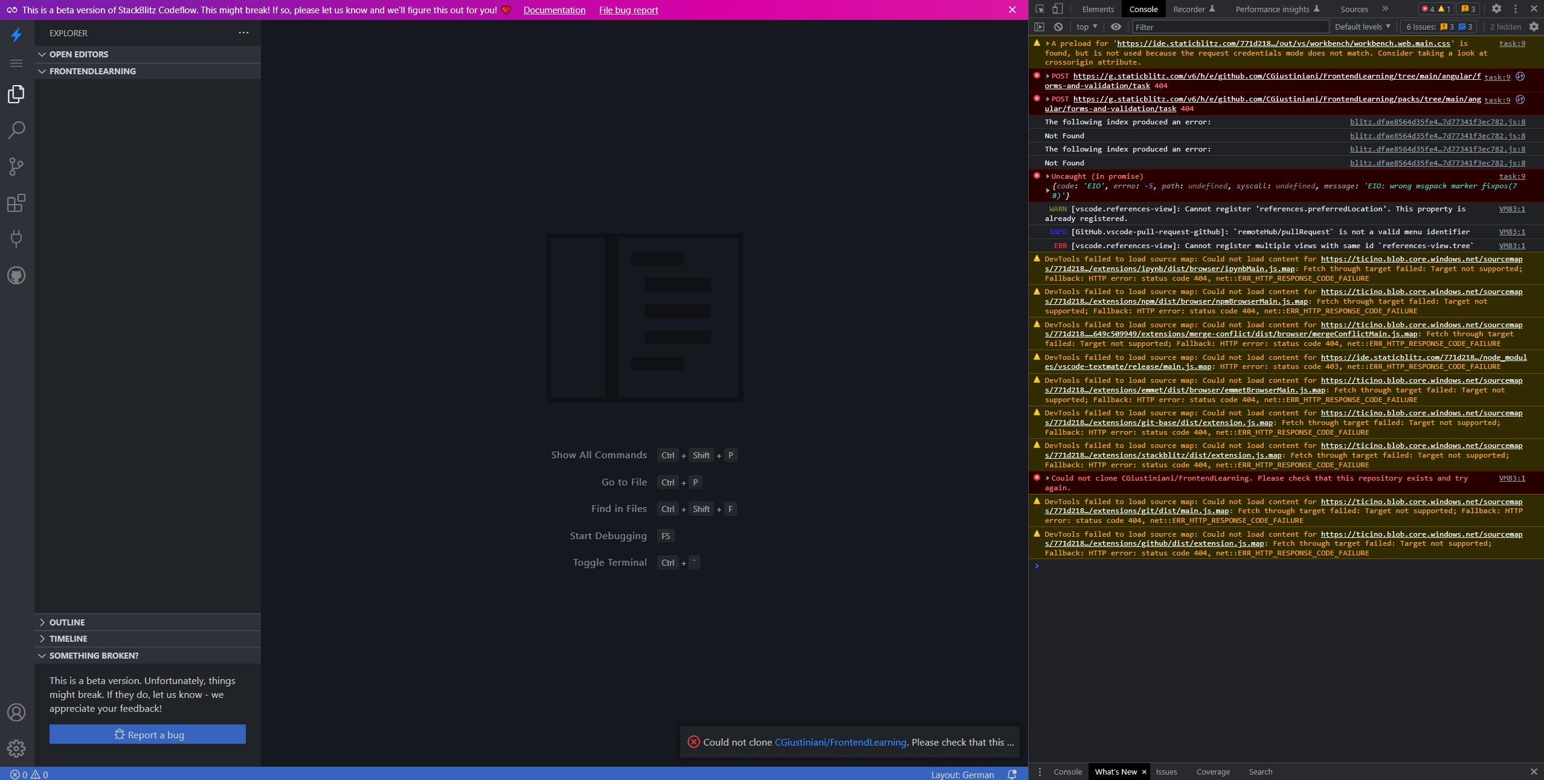This screenshot has width=1544, height=780.
Task: Open the Extensions icon
Action: (16, 203)
